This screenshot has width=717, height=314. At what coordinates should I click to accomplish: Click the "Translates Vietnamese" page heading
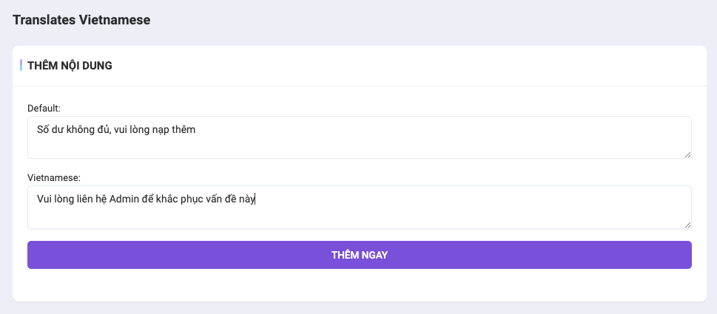click(81, 20)
